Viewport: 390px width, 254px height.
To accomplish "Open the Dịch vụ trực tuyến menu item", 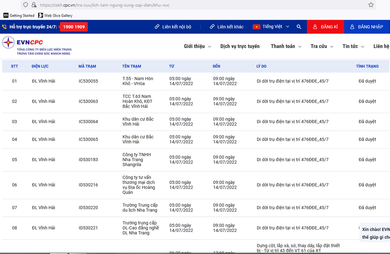I will [240, 46].
